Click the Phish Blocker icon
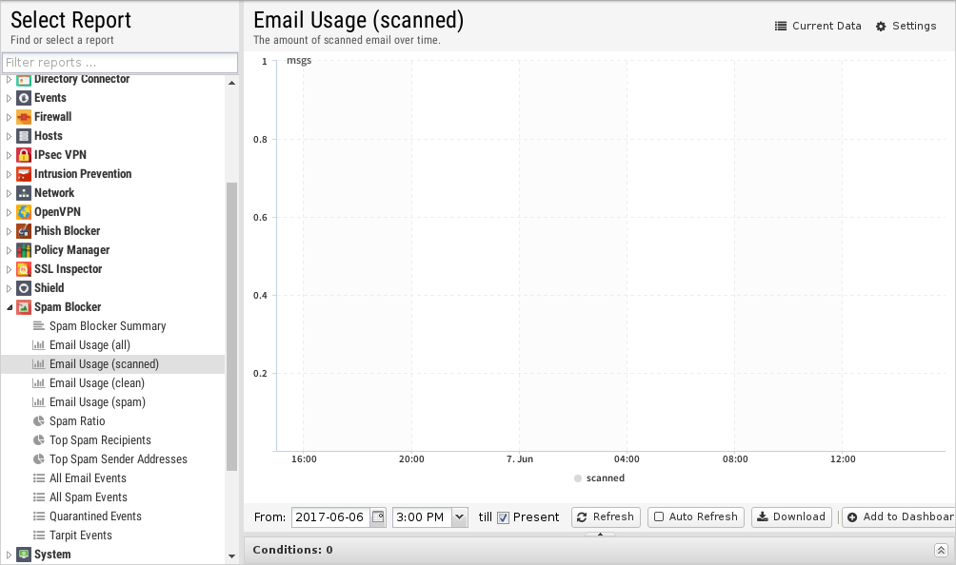The height and width of the screenshot is (565, 956). point(24,231)
